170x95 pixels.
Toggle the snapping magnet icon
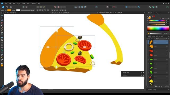click(114, 7)
